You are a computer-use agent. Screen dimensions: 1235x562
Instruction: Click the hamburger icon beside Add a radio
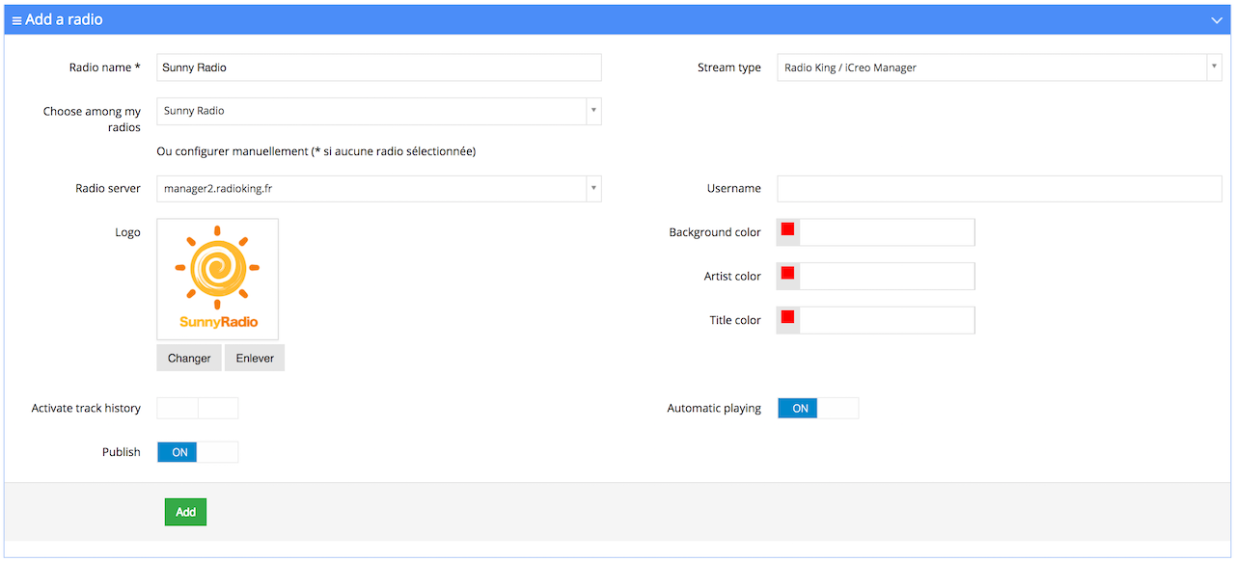[16, 20]
